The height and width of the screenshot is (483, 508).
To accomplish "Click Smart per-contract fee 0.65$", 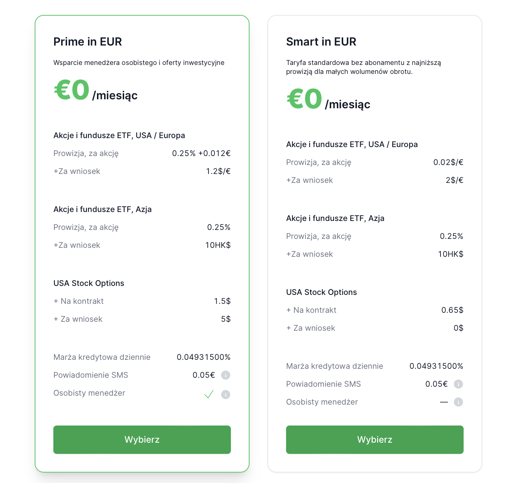I will (452, 310).
